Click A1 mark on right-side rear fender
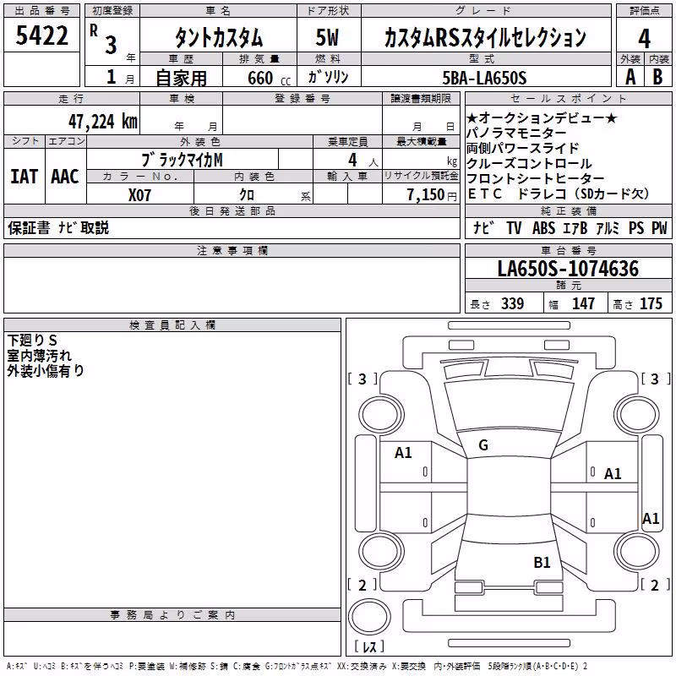The image size is (676, 676). (x=651, y=518)
